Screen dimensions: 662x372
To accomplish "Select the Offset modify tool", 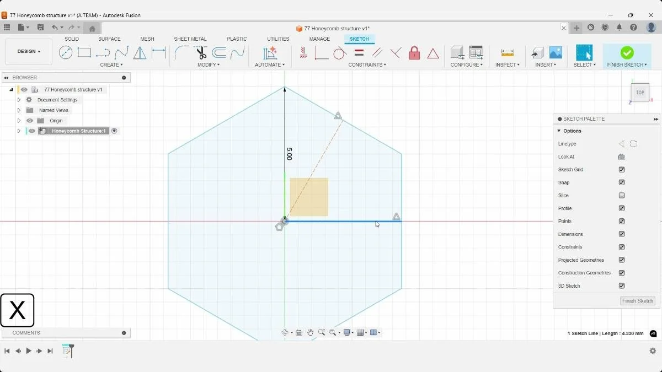I will pos(220,53).
